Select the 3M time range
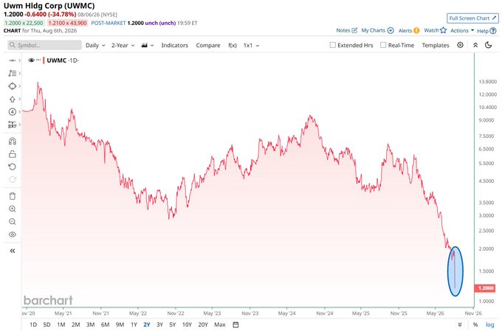Image resolution: width=502 pixels, height=331 pixels. point(90,324)
